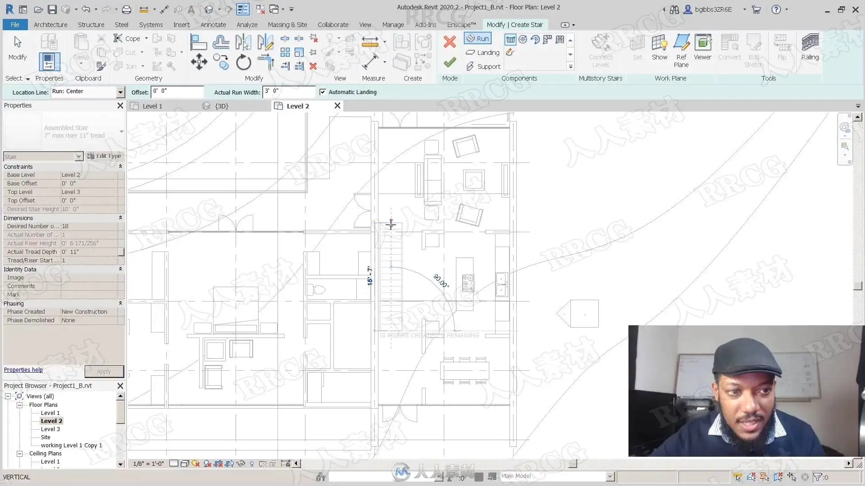This screenshot has width=865, height=486.
Task: Click the Print icon in quick access toolbar
Action: 127,9
